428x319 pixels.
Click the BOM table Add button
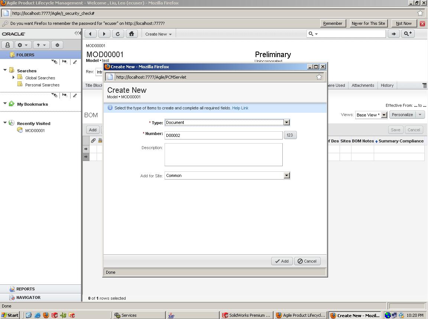point(93,130)
